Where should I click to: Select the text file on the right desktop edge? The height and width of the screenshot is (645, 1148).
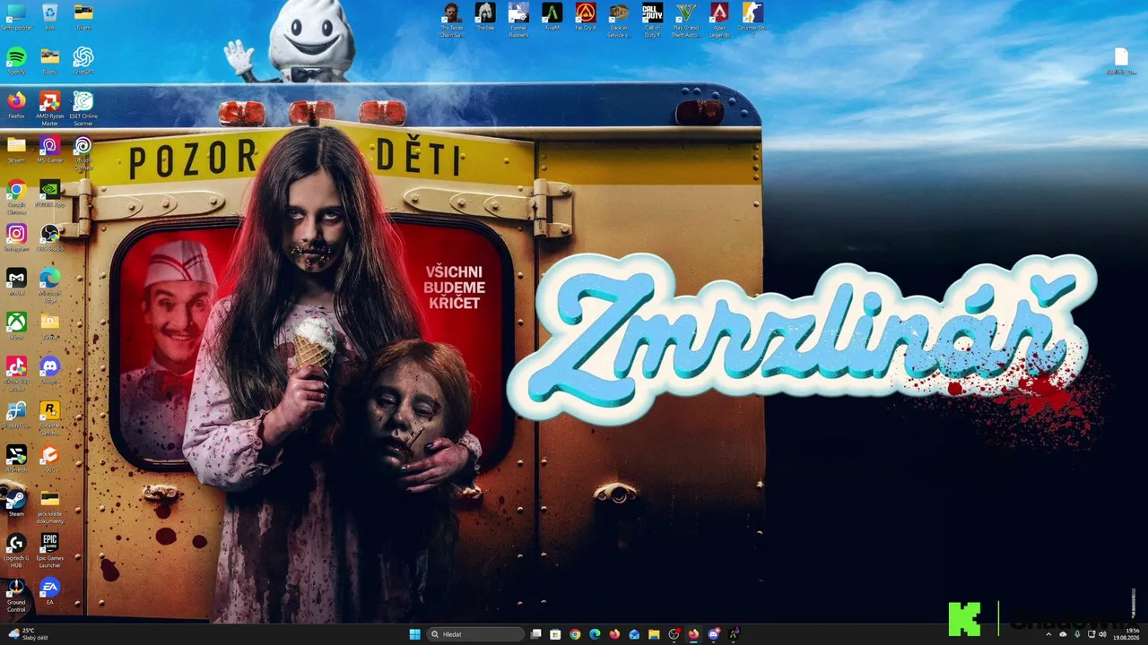[x=1121, y=61]
